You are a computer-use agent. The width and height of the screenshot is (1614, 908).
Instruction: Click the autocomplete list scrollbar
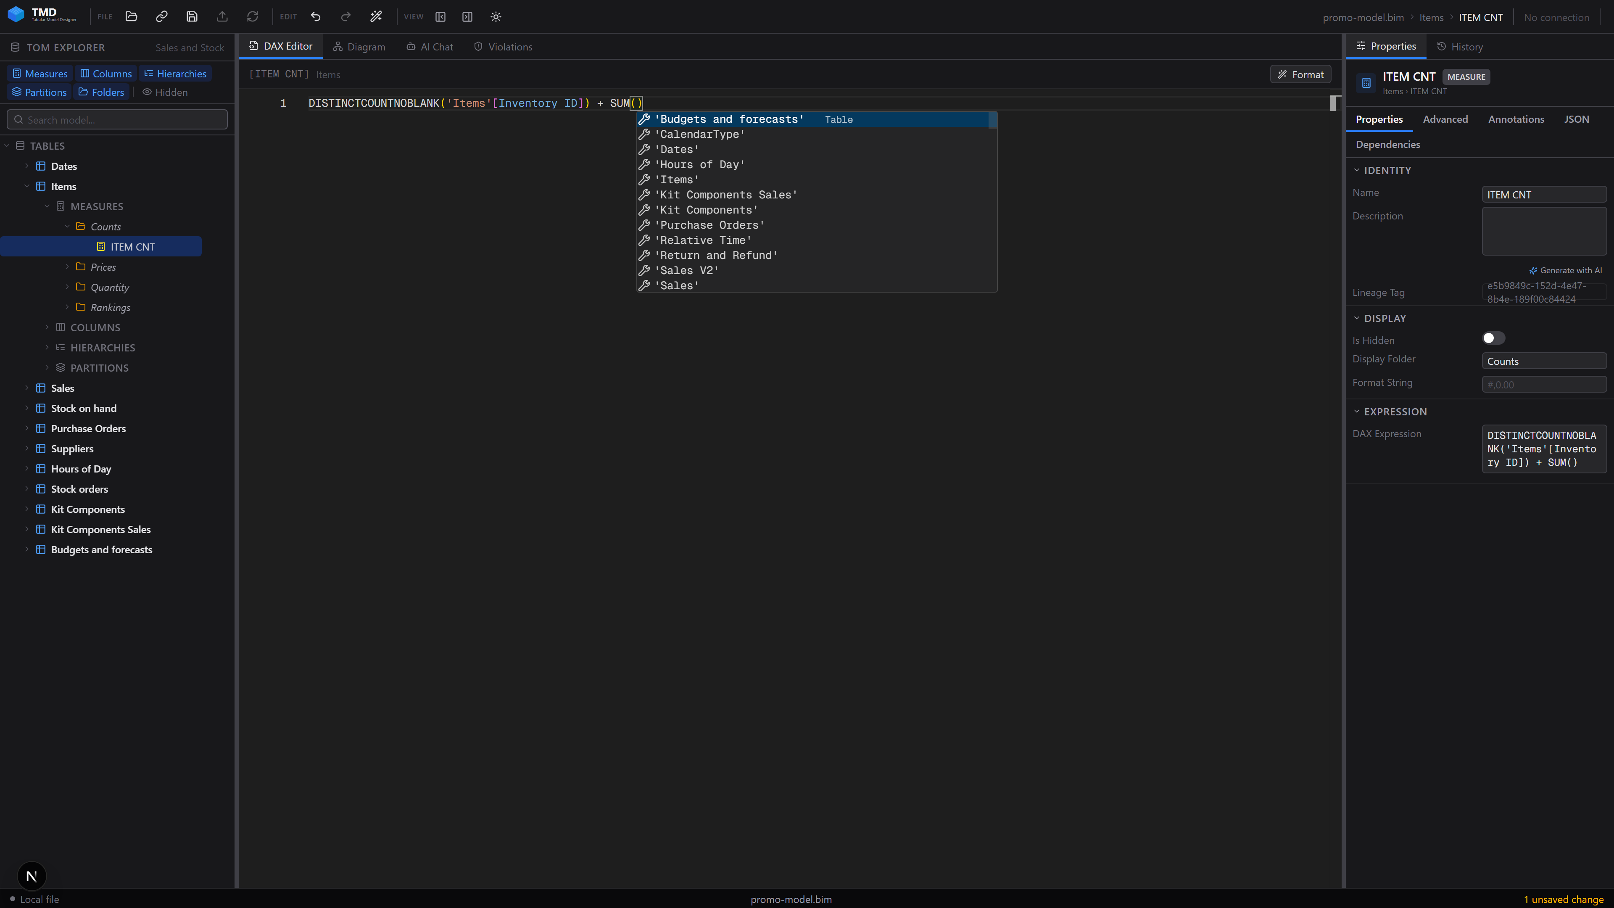(992, 120)
